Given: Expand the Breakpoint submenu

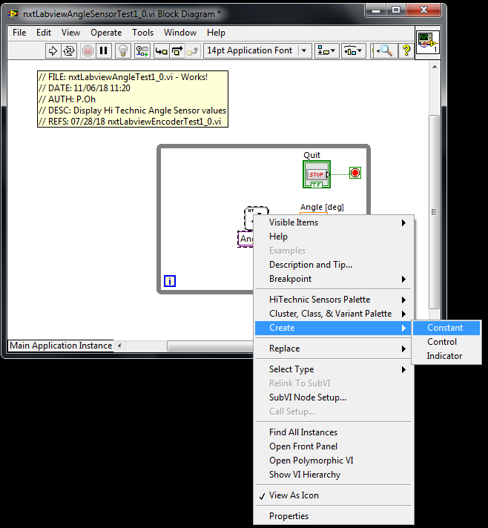Looking at the screenshot, I should tap(334, 279).
